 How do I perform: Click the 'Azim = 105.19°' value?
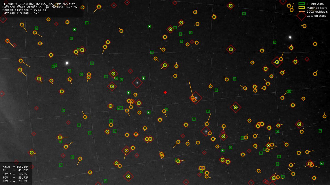pyautogui.click(x=15, y=167)
